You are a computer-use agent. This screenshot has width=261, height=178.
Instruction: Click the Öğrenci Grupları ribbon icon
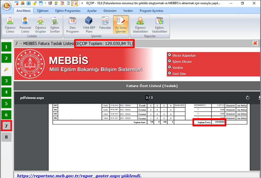40,25
